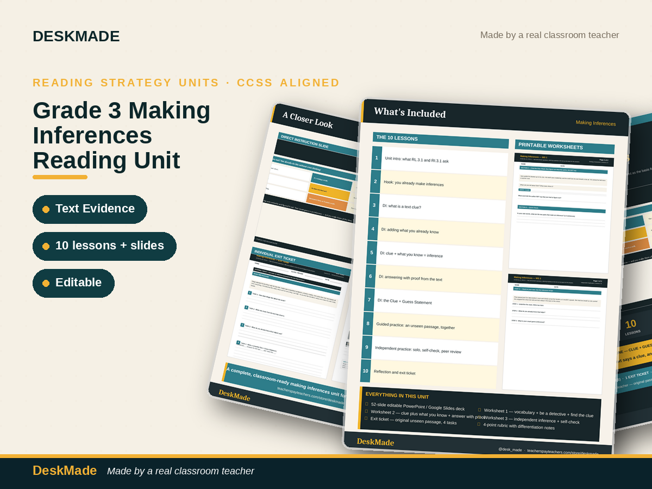This screenshot has height=489, width=652.
Task: Click the DeskMade logo in What's Included footer
Action: tap(375, 442)
